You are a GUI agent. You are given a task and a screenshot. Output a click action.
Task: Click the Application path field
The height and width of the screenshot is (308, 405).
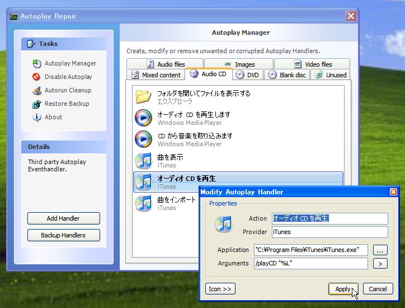[310, 250]
